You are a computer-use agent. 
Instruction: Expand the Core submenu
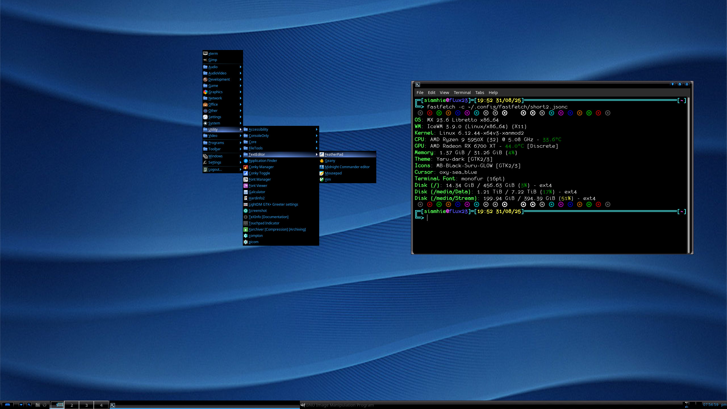[281, 142]
